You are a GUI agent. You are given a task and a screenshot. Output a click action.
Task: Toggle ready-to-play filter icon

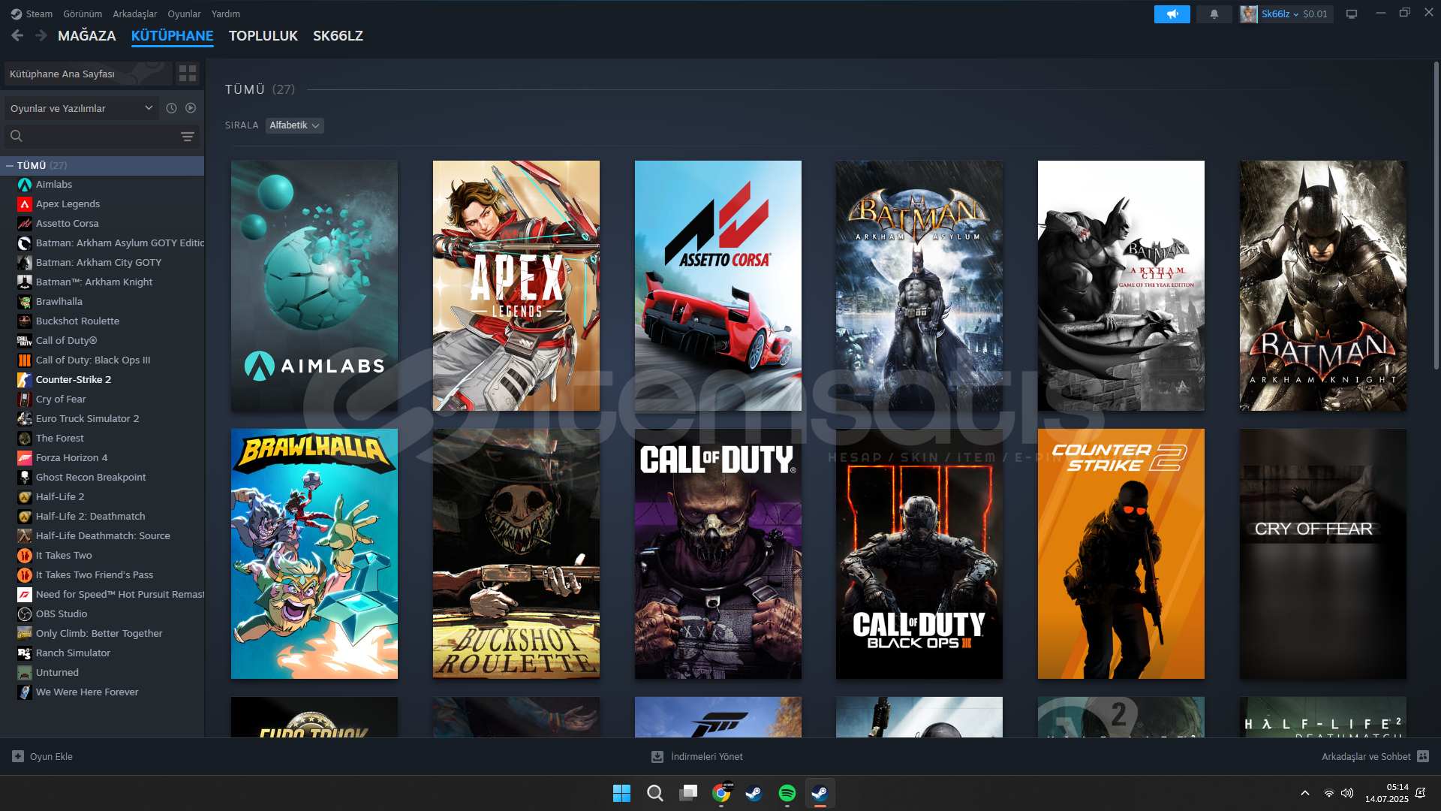pyautogui.click(x=191, y=108)
